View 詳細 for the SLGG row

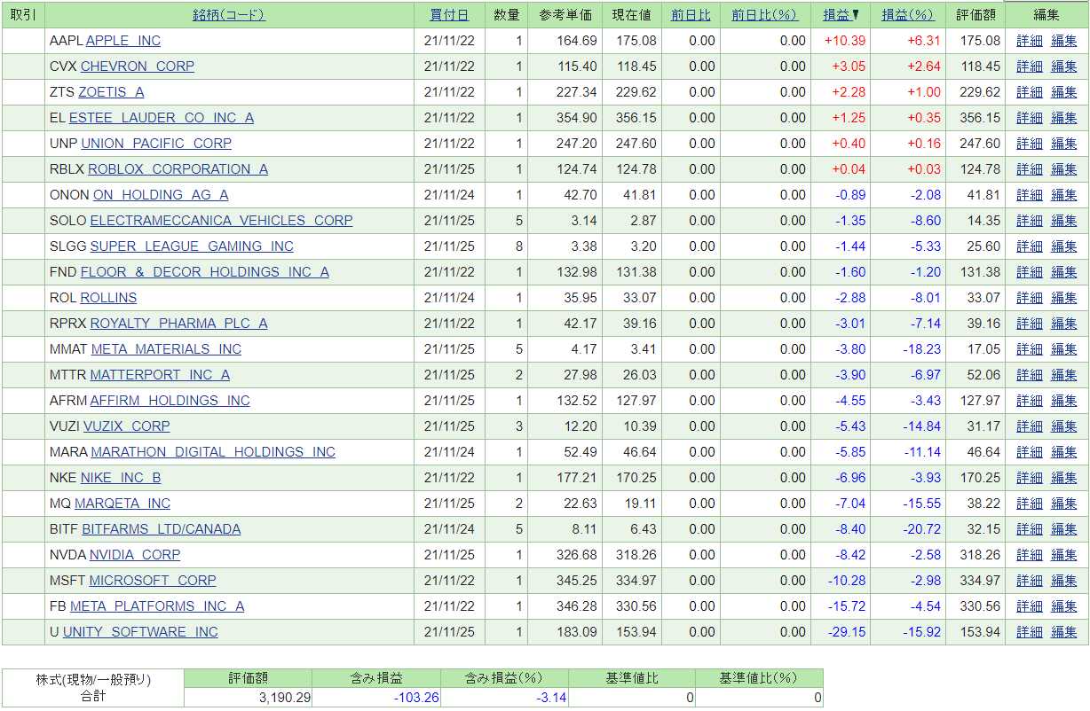tap(1030, 246)
